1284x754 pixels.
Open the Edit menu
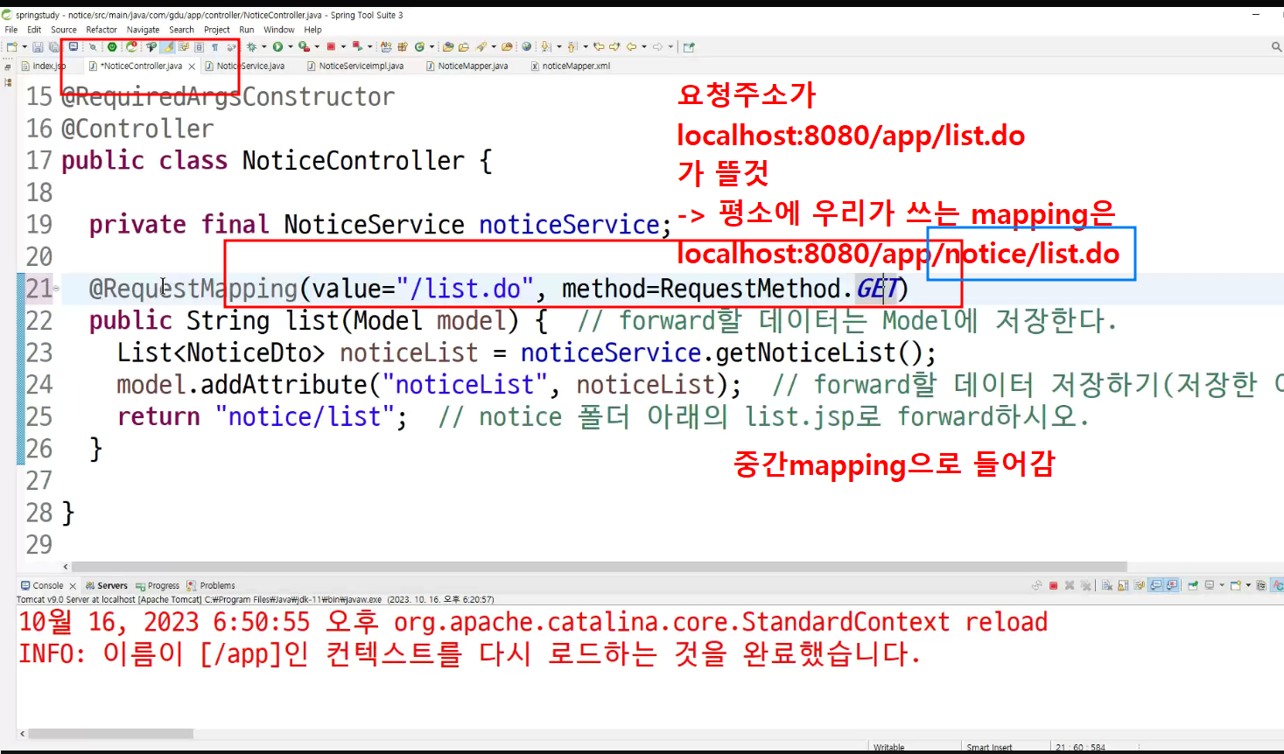34,30
